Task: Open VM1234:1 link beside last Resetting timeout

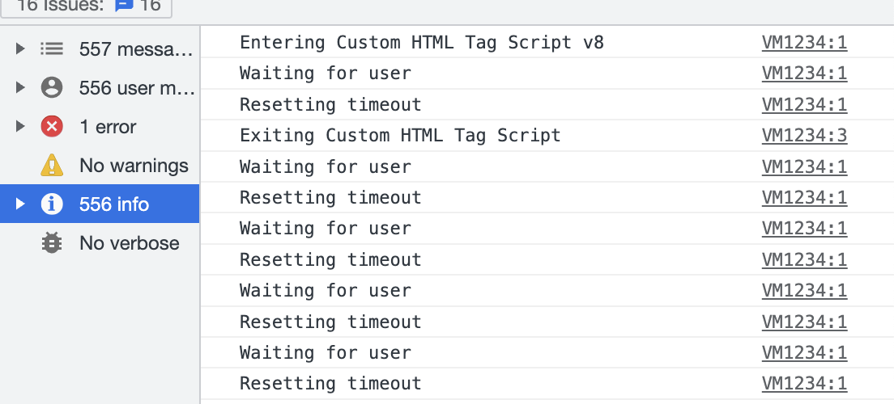Action: coord(804,384)
